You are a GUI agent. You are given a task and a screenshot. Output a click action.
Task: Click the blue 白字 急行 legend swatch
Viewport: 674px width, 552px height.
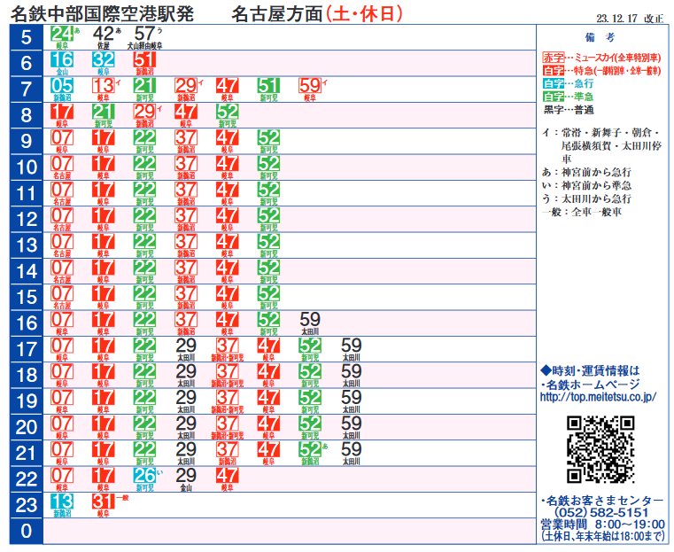pyautogui.click(x=553, y=82)
